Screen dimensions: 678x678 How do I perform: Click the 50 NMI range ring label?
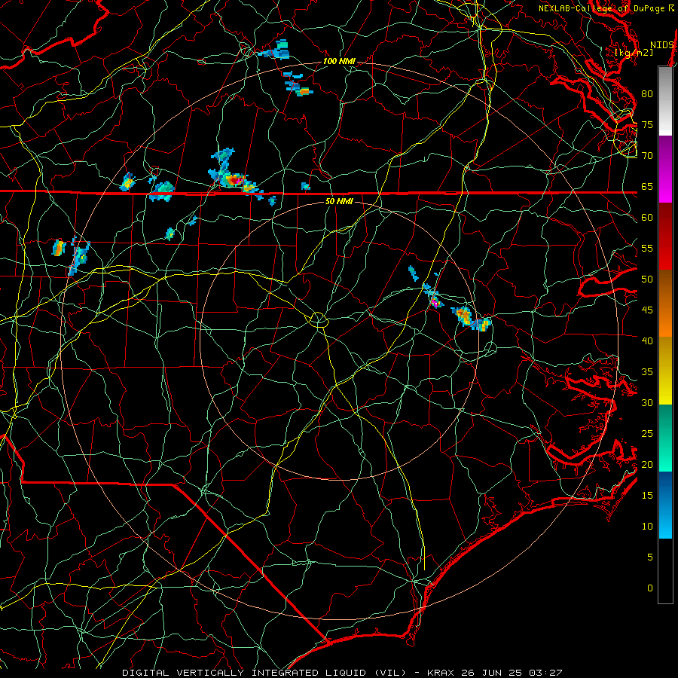coord(339,201)
